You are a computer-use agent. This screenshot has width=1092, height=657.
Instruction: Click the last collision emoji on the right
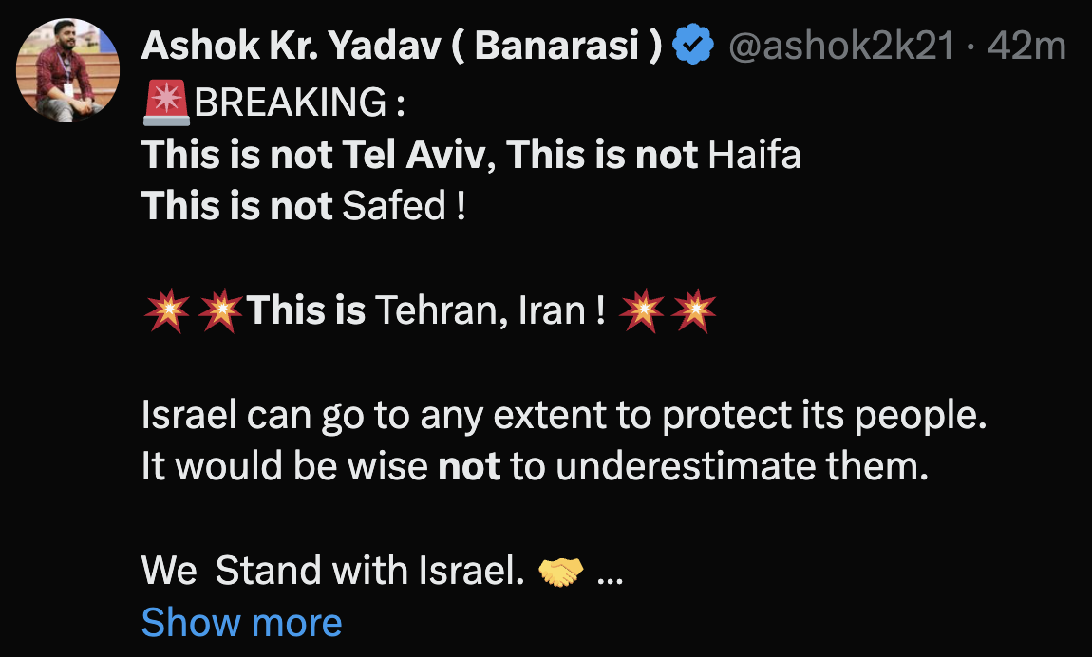click(x=694, y=311)
